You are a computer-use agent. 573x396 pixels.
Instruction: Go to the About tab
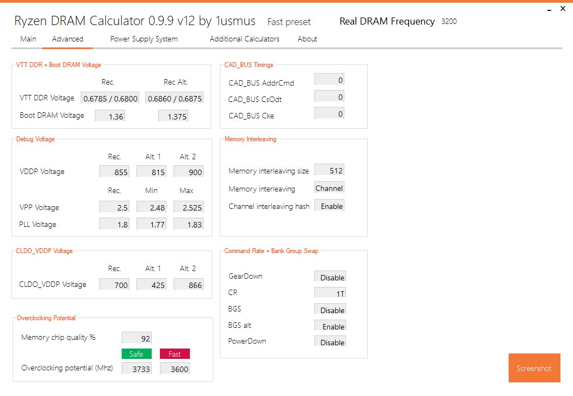click(307, 39)
